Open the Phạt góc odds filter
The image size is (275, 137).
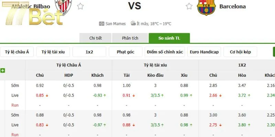(x=125, y=52)
